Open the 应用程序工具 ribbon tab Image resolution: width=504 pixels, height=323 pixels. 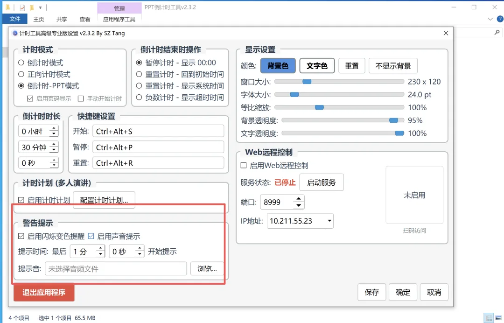coord(119,19)
